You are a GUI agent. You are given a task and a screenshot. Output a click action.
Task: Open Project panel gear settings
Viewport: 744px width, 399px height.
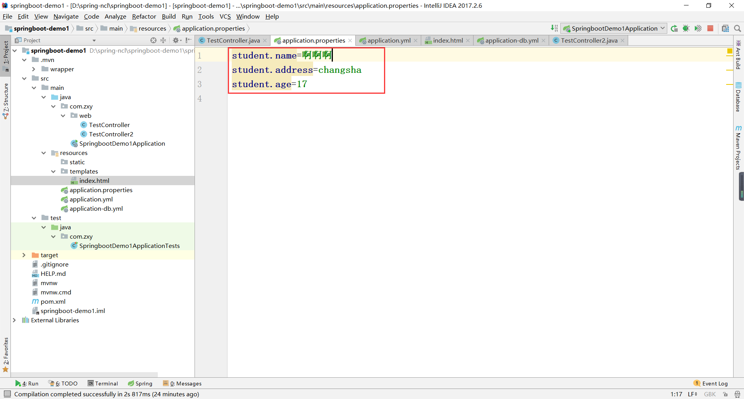(x=177, y=40)
